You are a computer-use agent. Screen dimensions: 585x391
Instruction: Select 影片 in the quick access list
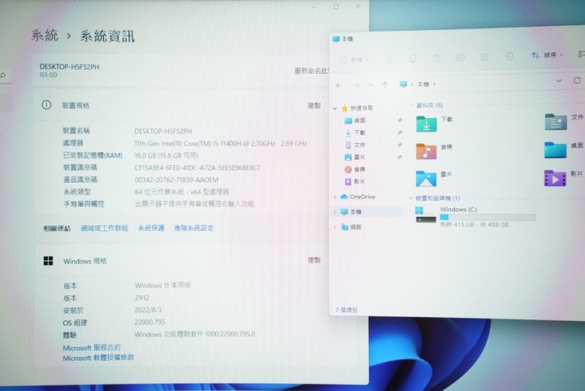coord(355,181)
